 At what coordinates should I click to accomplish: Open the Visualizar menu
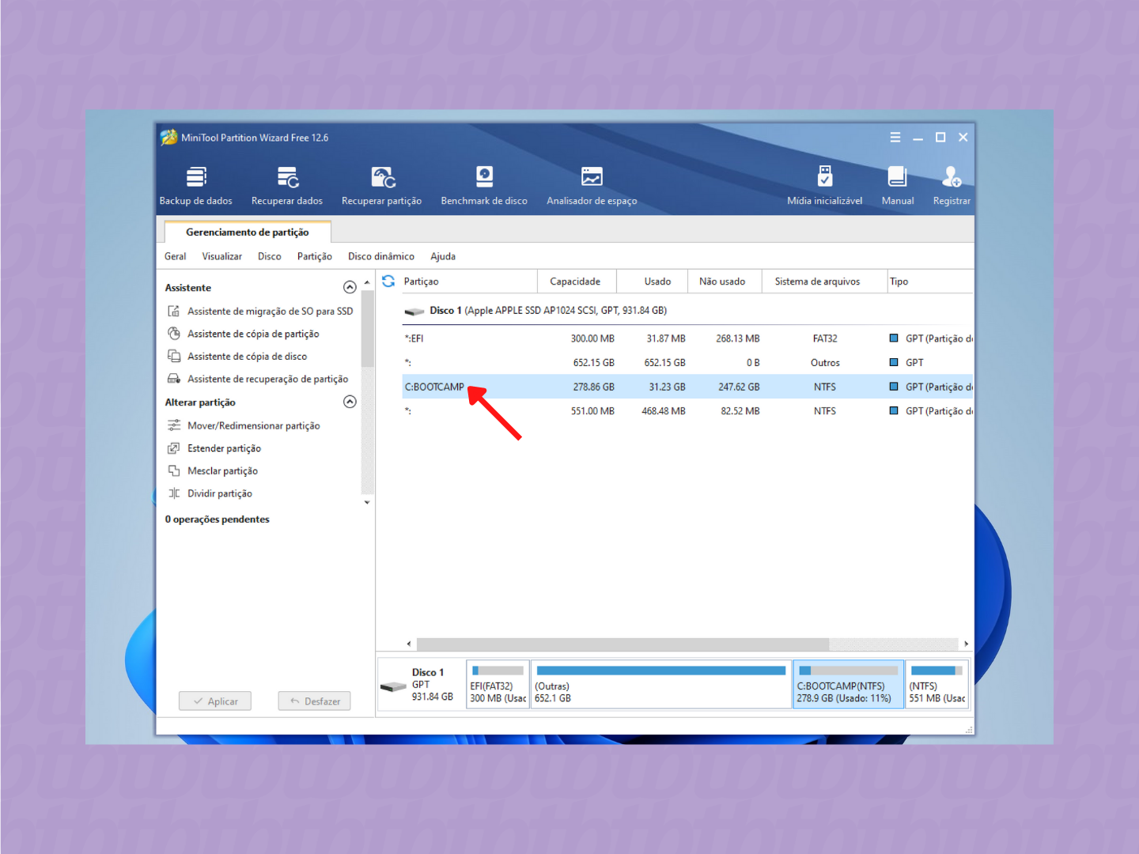(222, 256)
